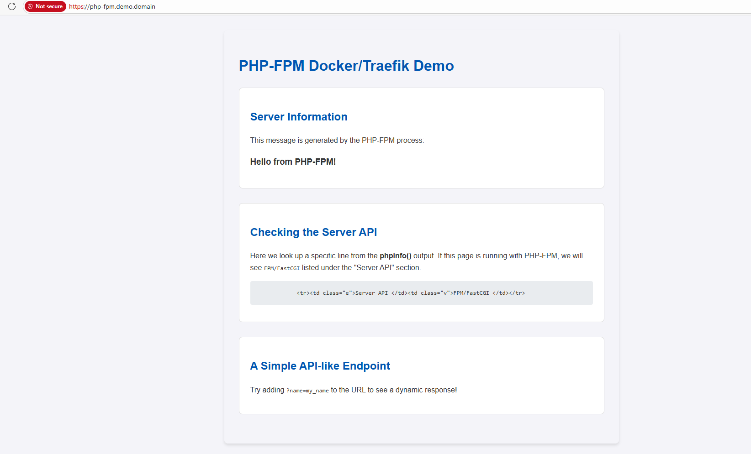This screenshot has width=751, height=454.
Task: Click the gray Server API table row code block
Action: [421, 293]
